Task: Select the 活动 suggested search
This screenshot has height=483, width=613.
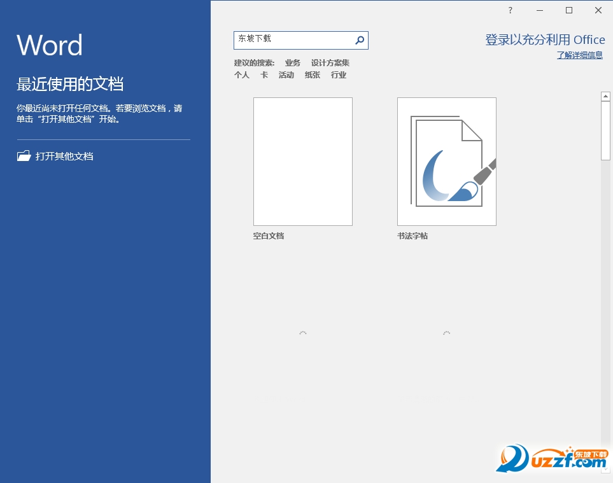Action: click(286, 75)
